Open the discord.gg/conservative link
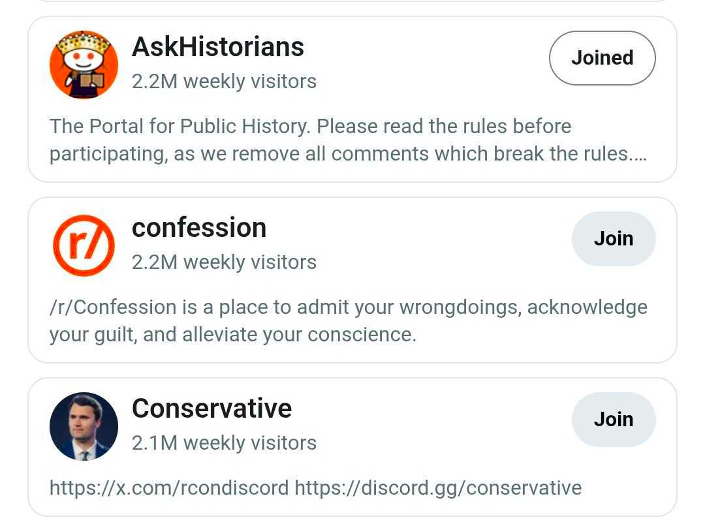Viewport: 705px width, 528px height. coord(437,488)
